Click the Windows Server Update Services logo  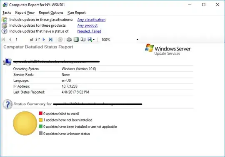168,50
